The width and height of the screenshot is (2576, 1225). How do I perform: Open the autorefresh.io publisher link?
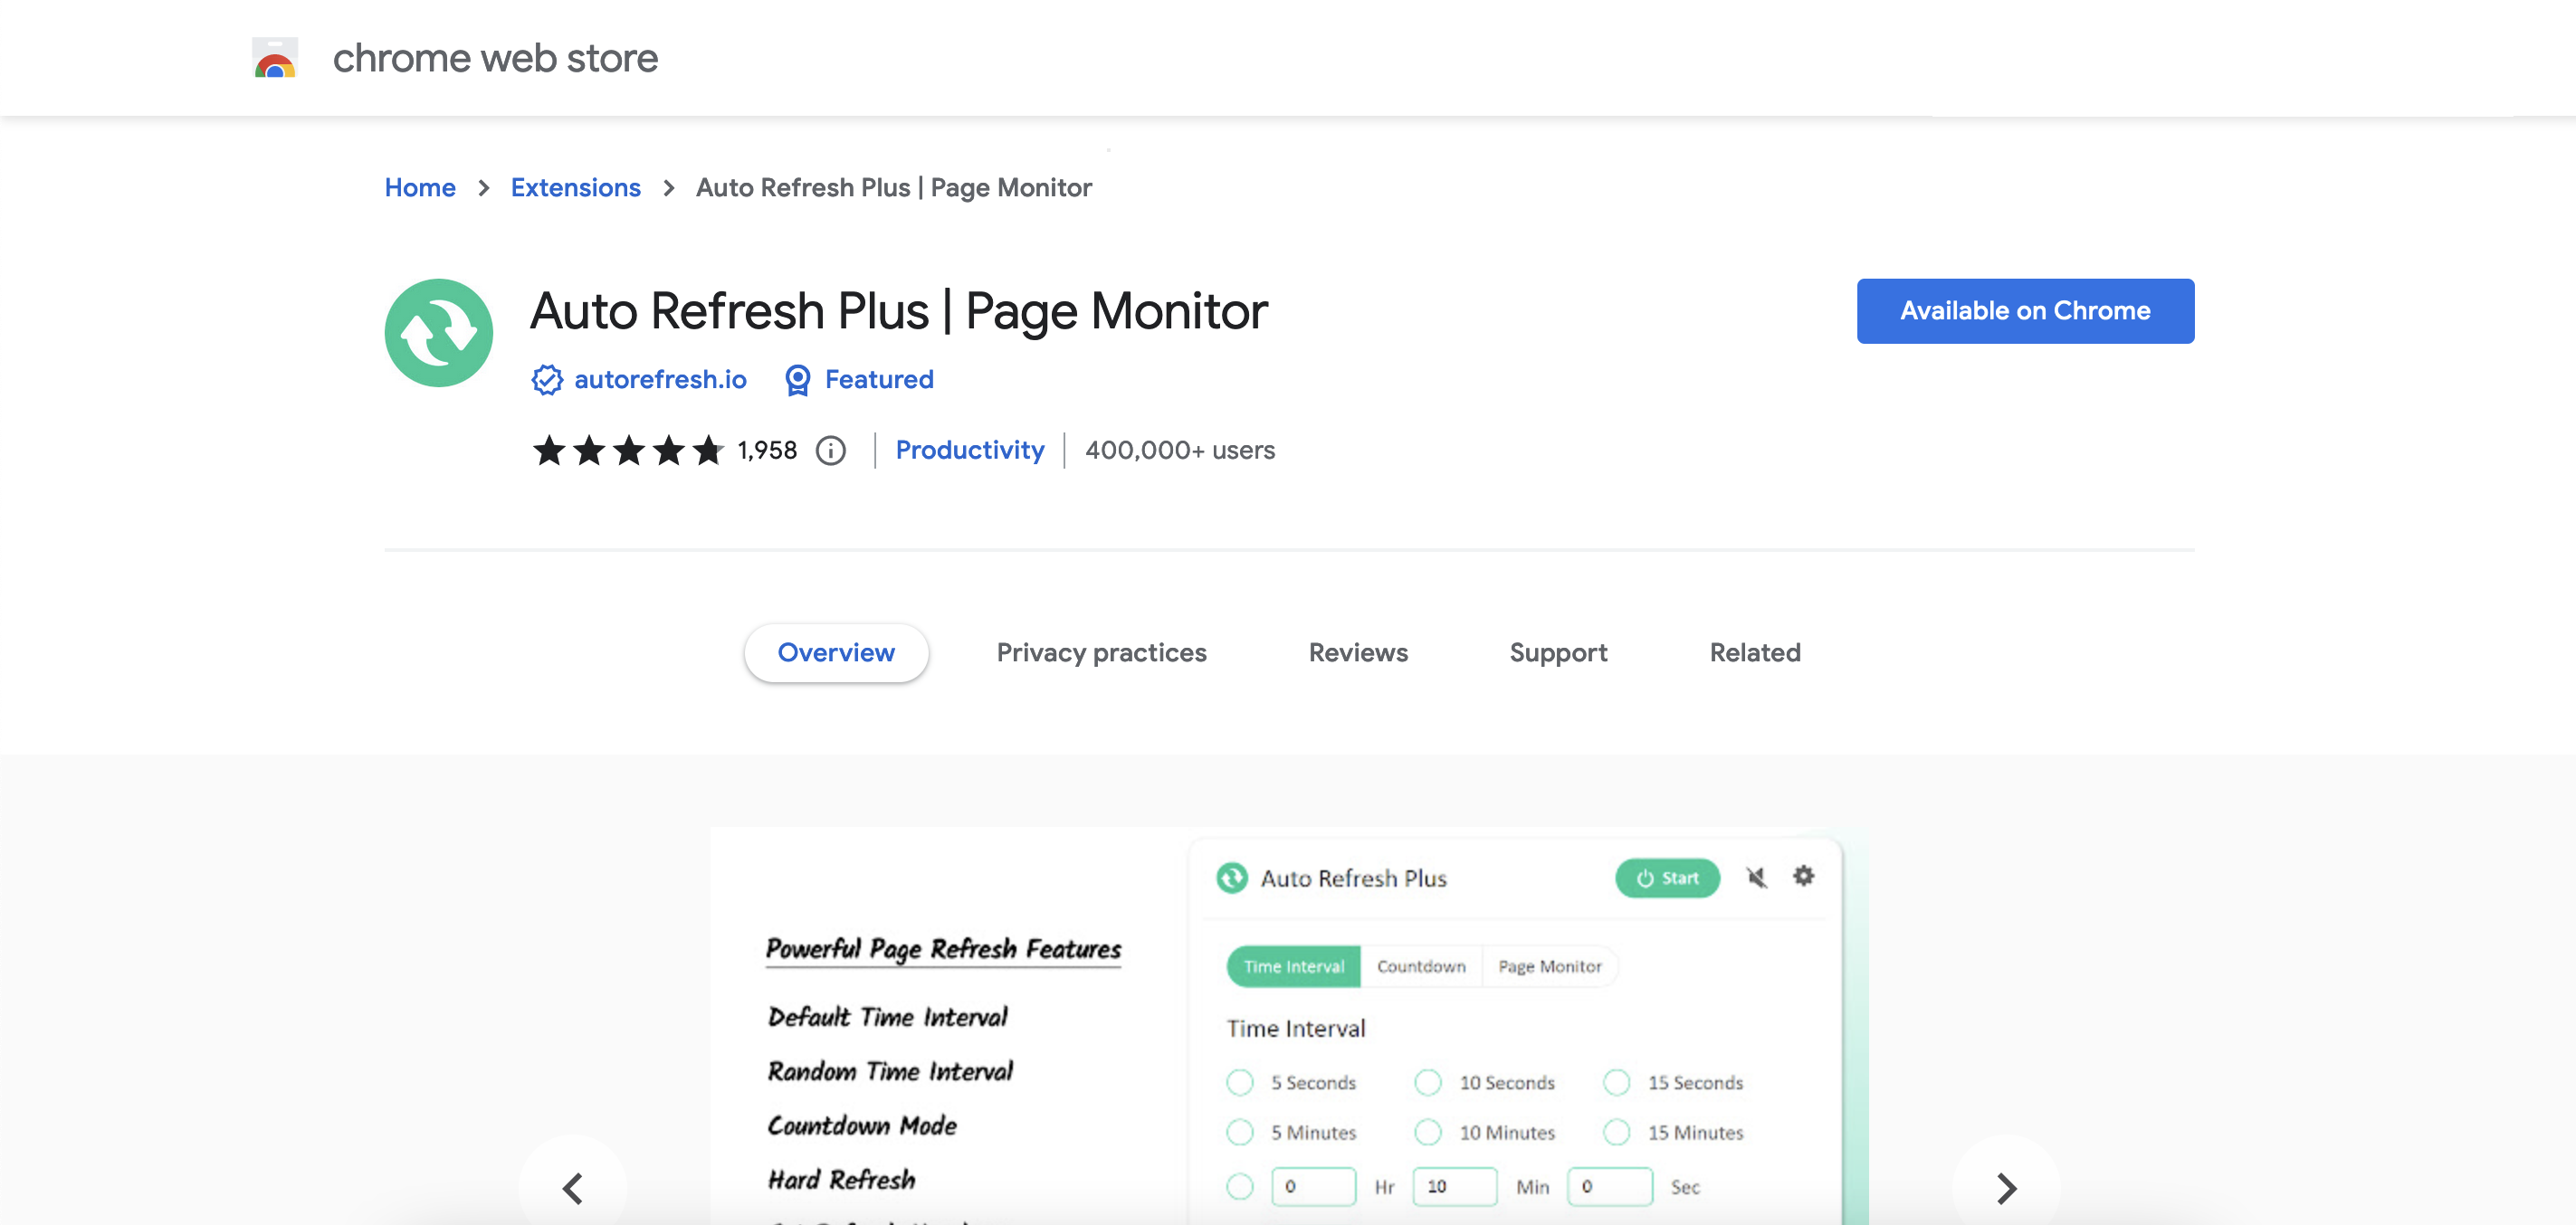point(660,380)
